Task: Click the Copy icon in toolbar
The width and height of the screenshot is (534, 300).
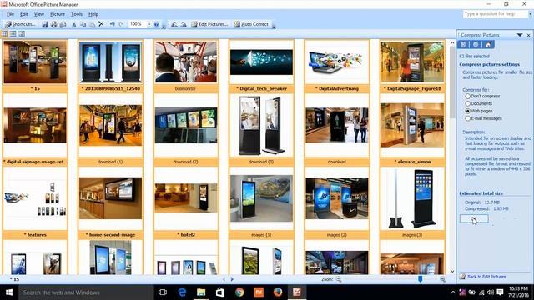Action: coord(83,24)
